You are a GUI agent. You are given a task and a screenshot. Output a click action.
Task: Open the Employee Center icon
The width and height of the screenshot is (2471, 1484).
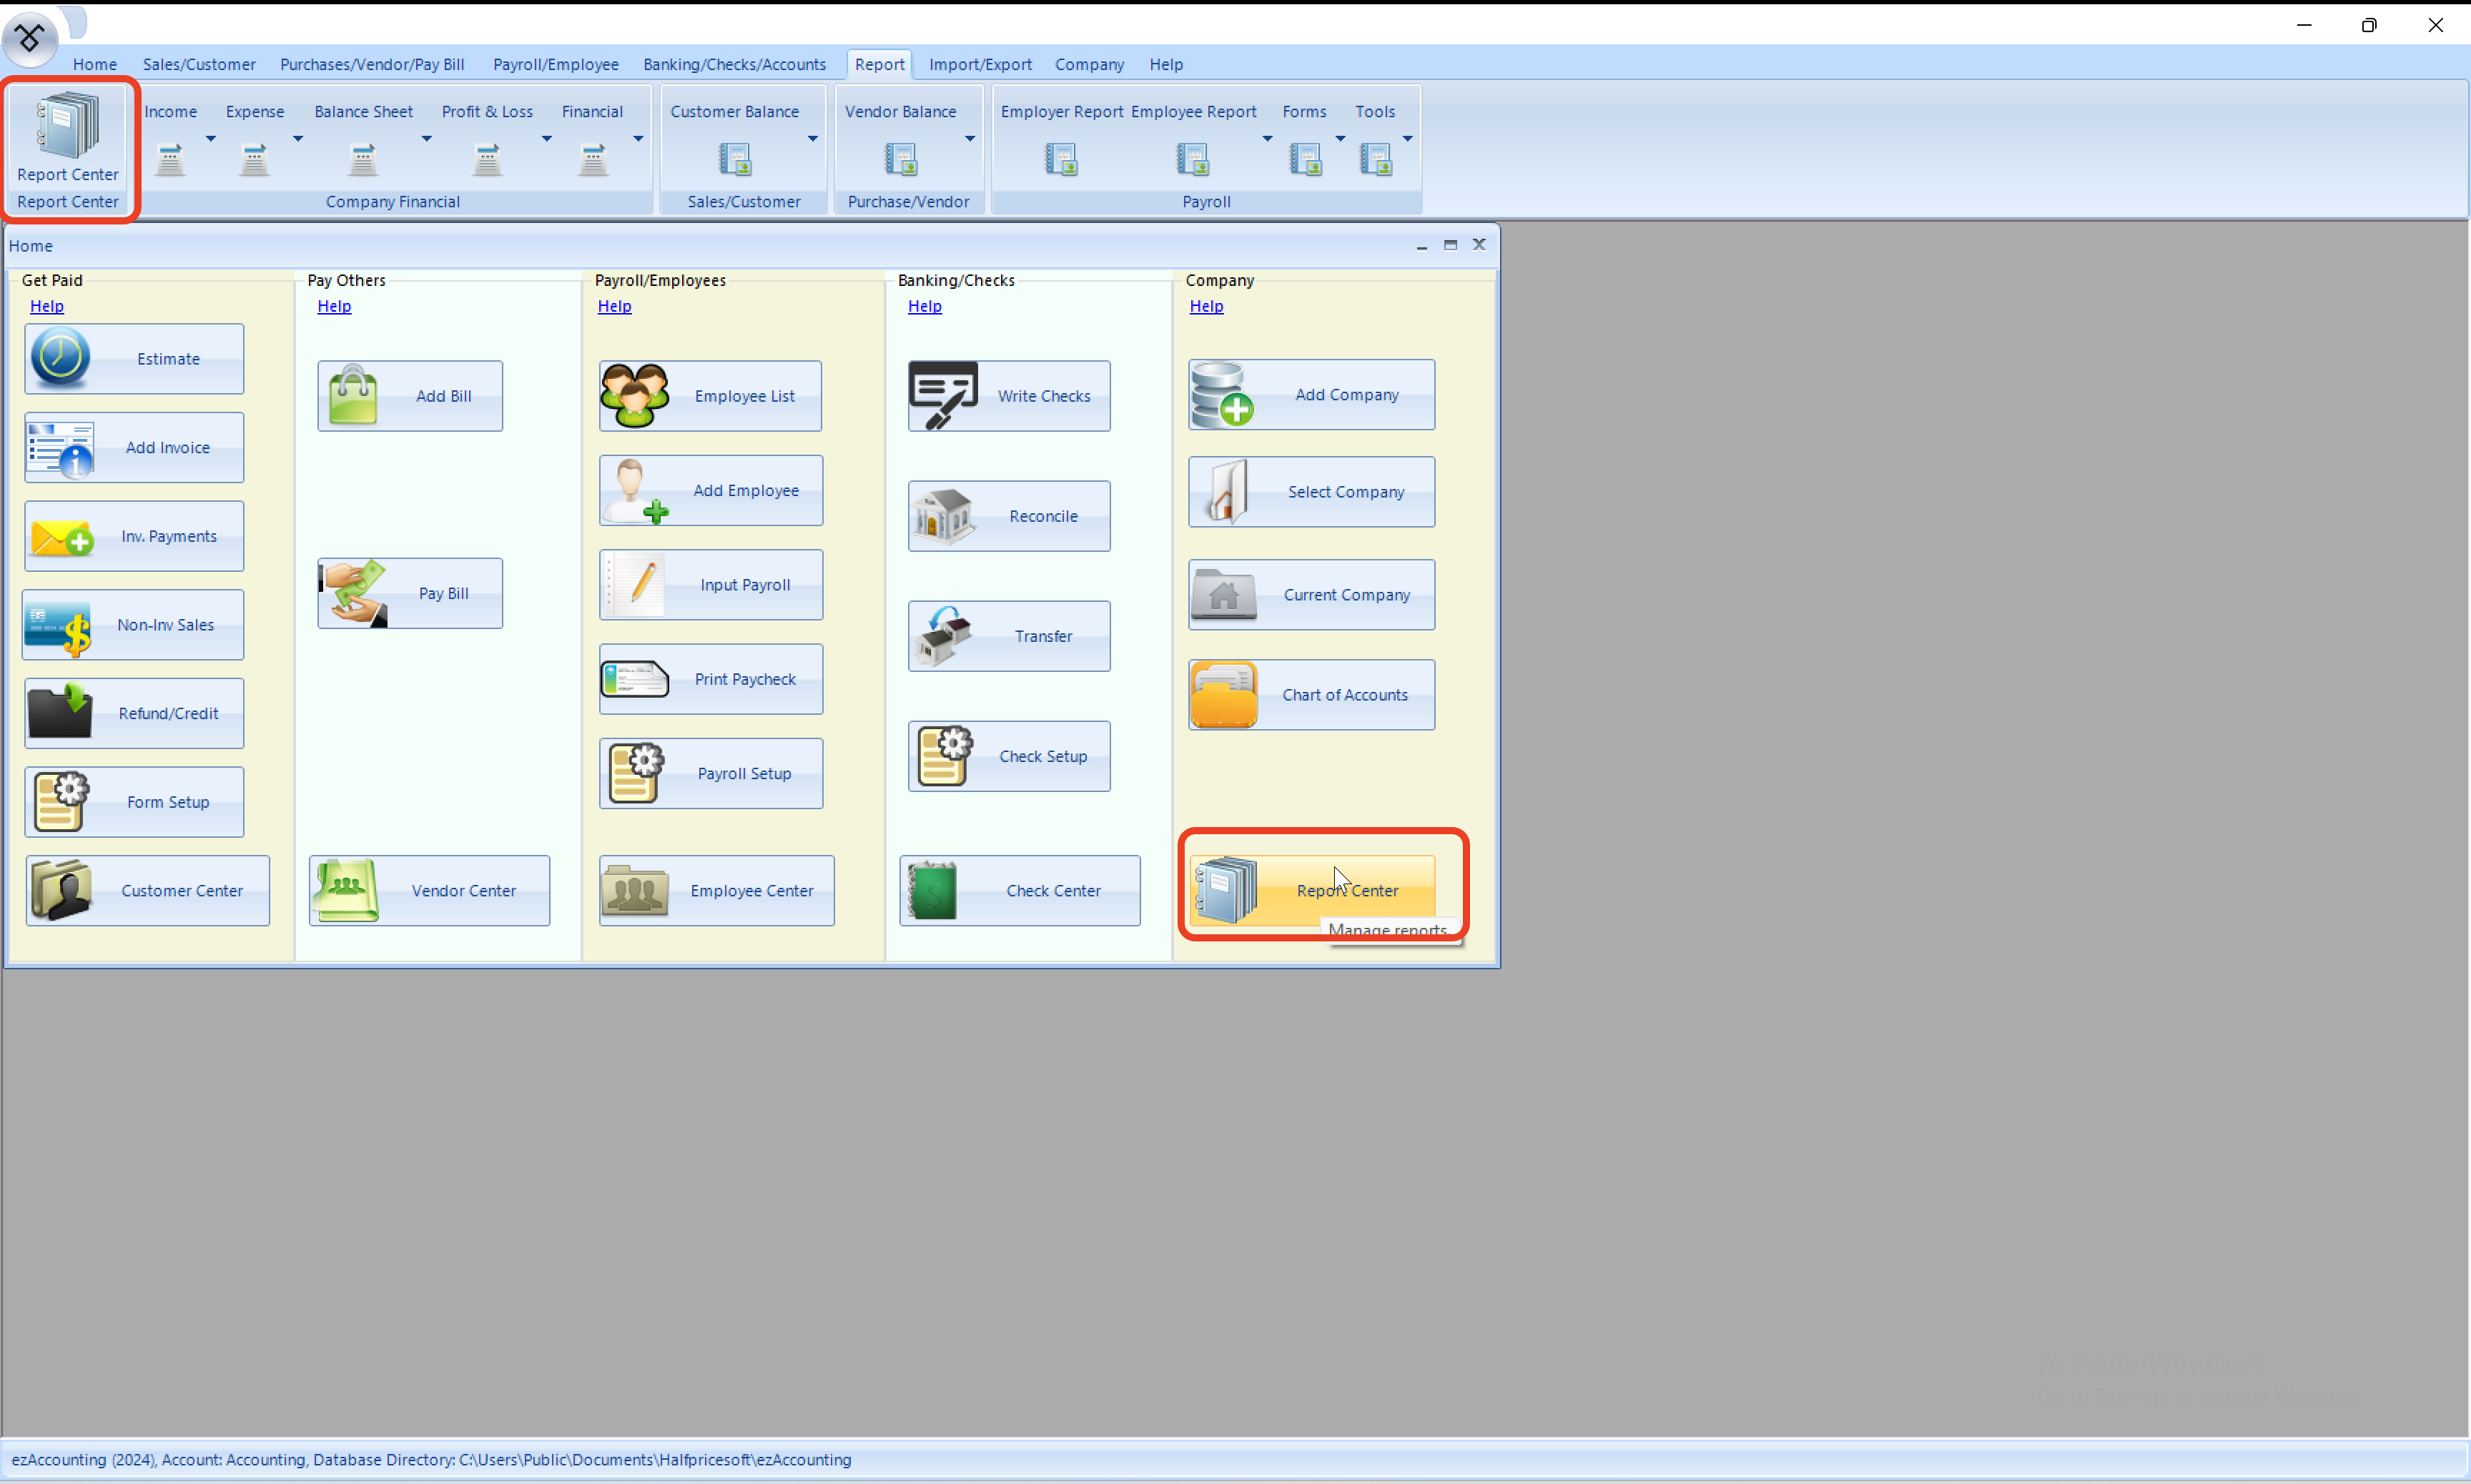[x=715, y=889]
